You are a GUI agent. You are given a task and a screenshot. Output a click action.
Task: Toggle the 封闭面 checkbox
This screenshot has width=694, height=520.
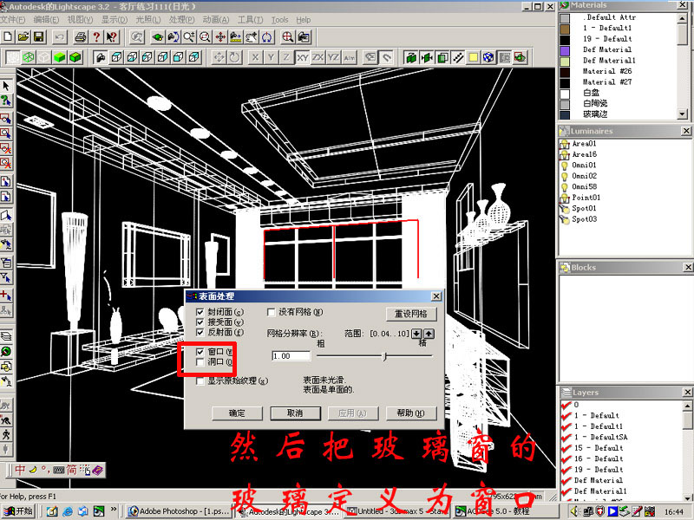pyautogui.click(x=200, y=312)
